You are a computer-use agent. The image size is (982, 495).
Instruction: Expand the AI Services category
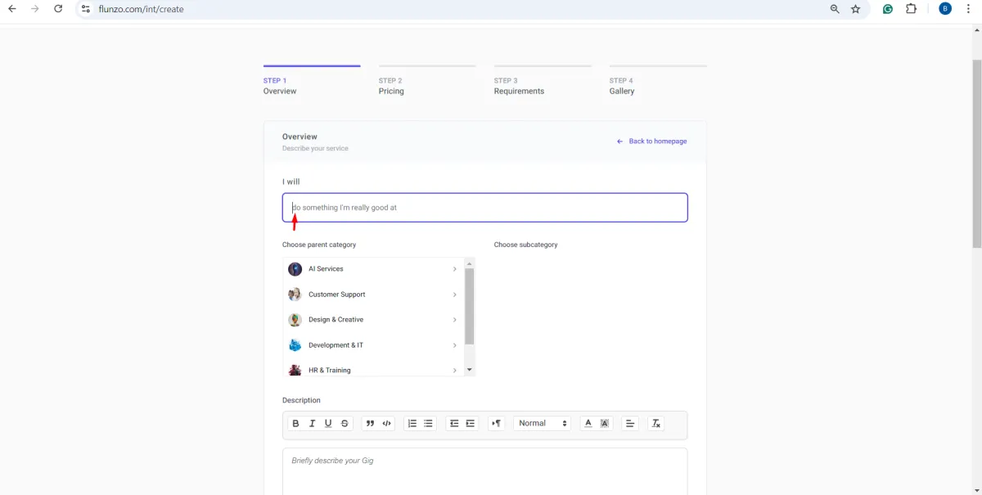coord(454,269)
